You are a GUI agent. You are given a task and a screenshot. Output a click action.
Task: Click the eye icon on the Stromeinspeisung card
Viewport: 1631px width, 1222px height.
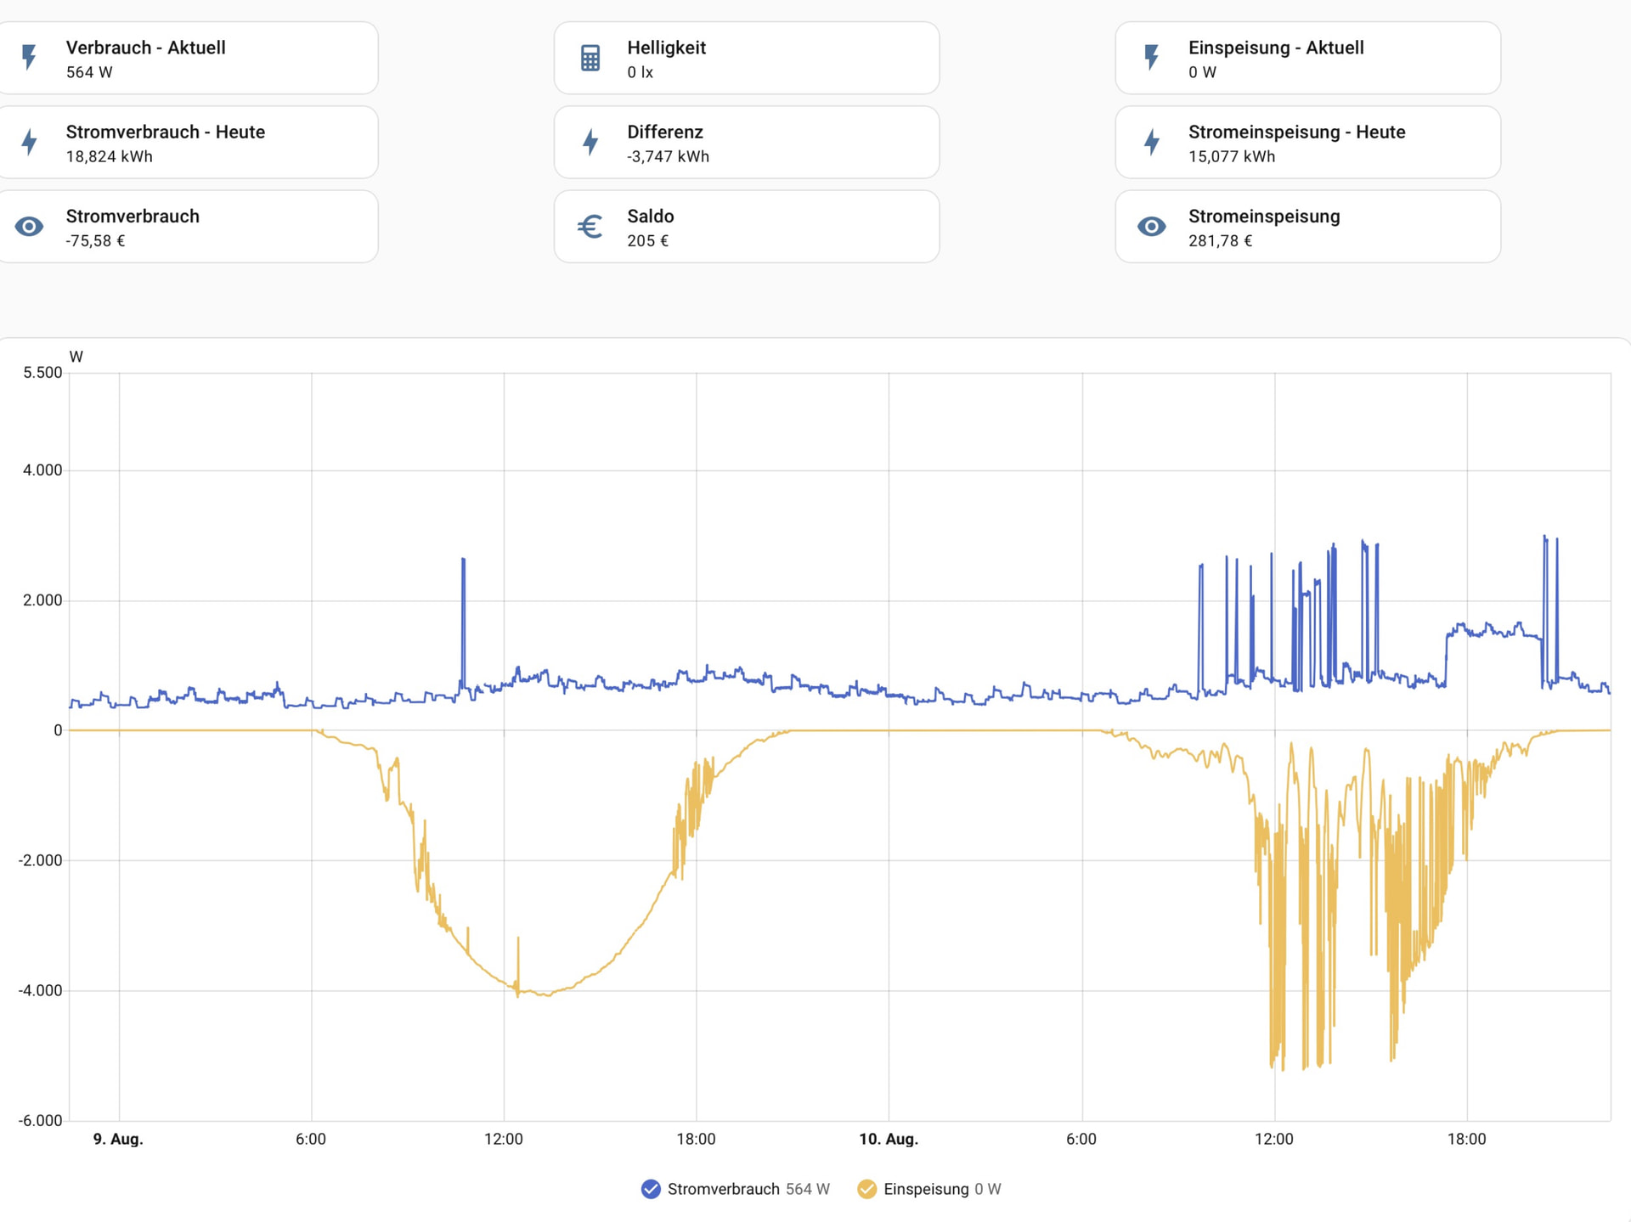tap(1152, 227)
